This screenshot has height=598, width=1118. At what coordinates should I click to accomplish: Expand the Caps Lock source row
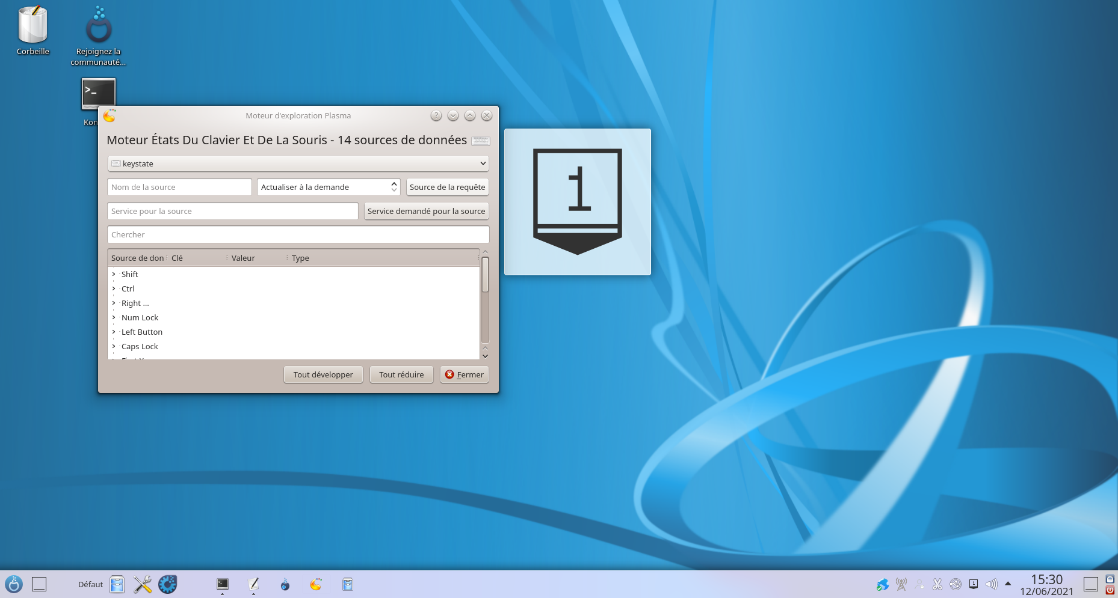click(x=114, y=346)
